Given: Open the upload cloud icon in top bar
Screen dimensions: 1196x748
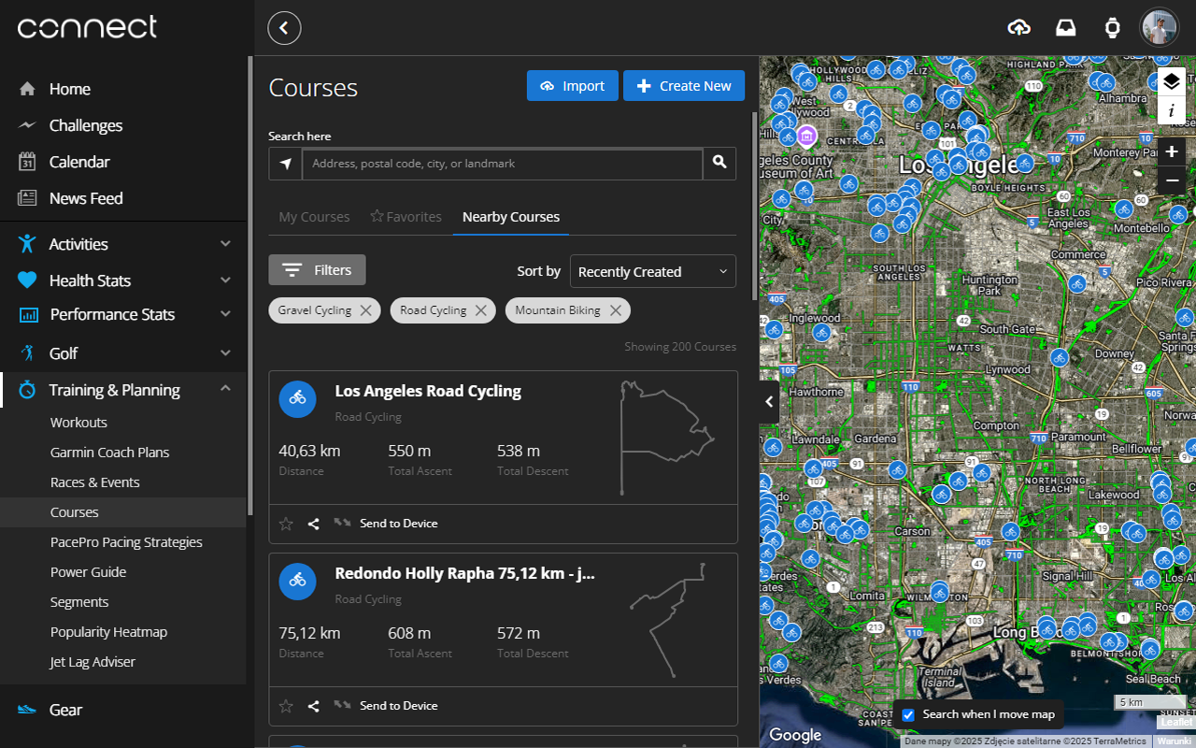Looking at the screenshot, I should click(1019, 28).
